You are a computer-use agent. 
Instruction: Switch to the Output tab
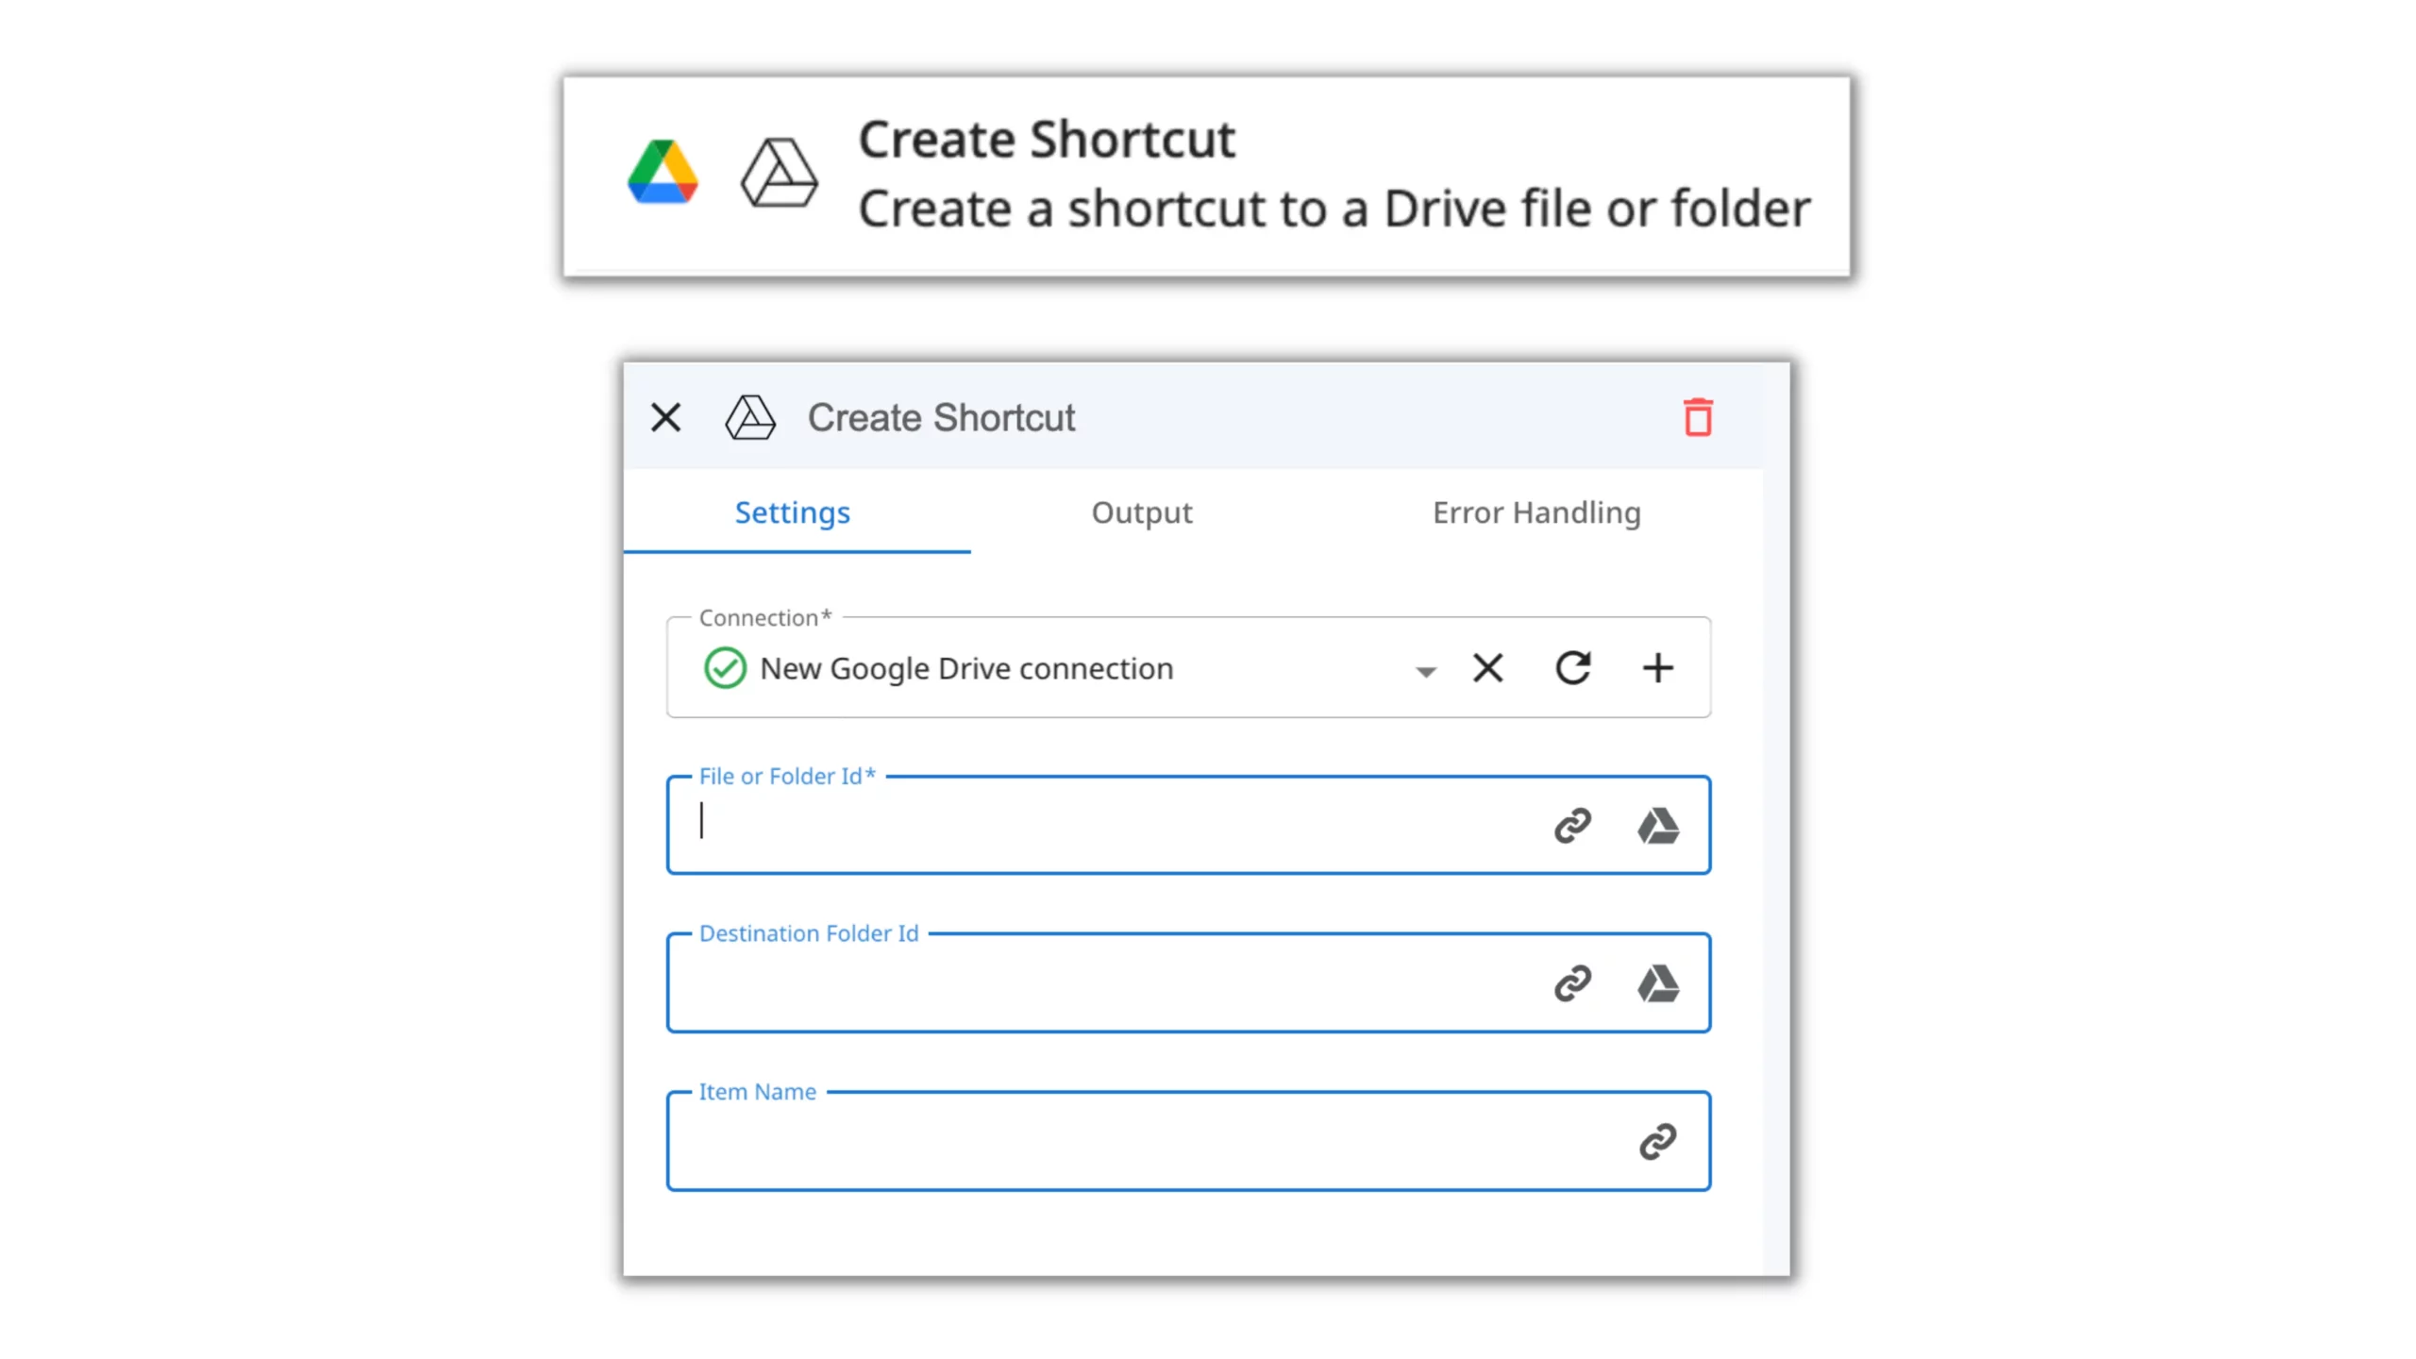click(1142, 512)
